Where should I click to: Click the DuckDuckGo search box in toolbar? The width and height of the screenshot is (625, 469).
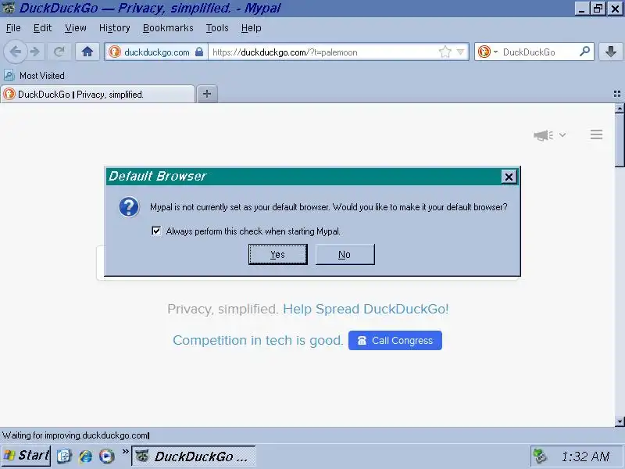(x=538, y=52)
